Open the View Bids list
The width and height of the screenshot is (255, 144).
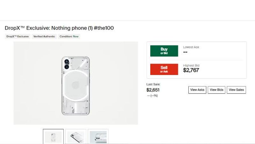(x=216, y=90)
